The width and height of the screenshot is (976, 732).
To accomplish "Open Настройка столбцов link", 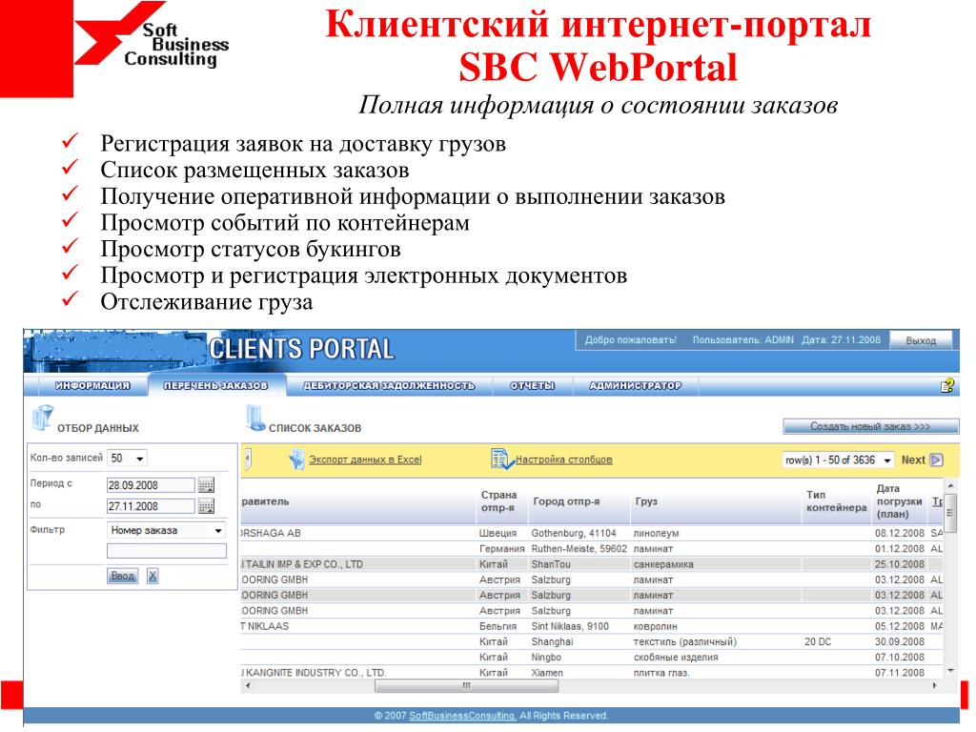I will 564,459.
